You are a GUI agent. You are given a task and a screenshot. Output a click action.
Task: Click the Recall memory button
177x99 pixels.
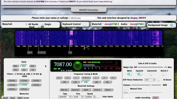5,98
